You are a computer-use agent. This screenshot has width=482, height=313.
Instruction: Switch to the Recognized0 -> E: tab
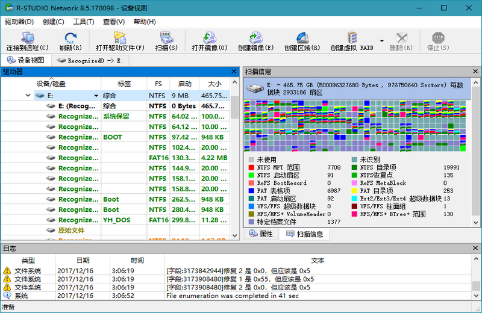[x=90, y=60]
